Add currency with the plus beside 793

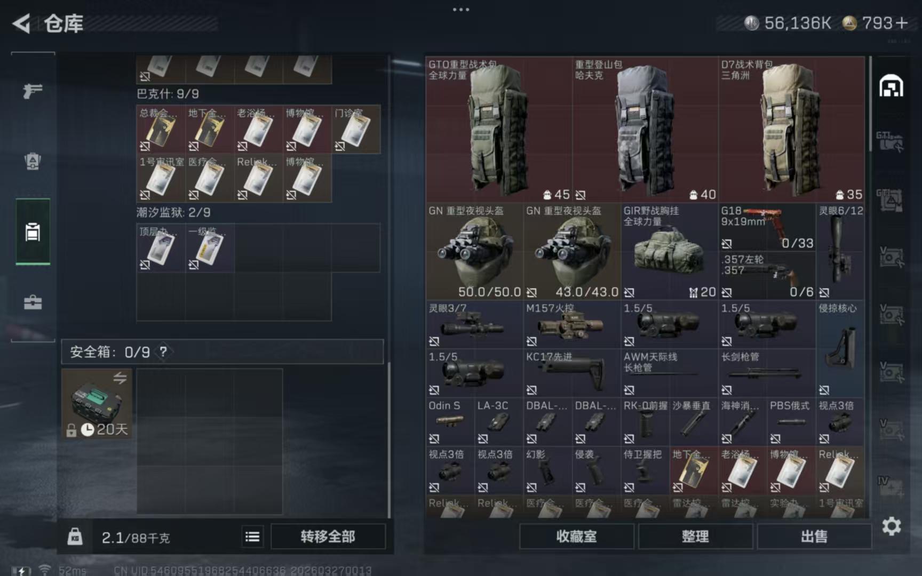pos(902,23)
